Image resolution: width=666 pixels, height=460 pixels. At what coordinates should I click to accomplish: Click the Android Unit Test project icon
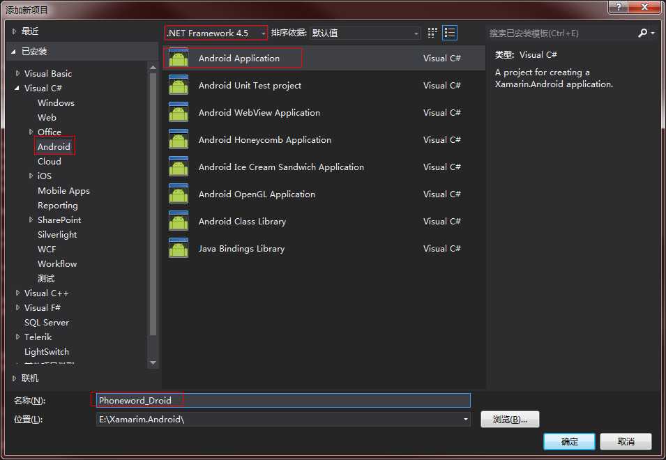tap(179, 85)
